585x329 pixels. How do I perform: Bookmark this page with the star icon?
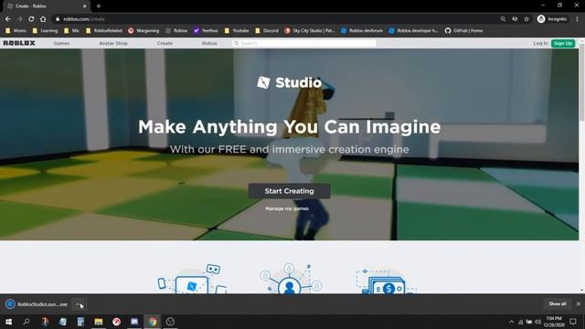[x=526, y=19]
